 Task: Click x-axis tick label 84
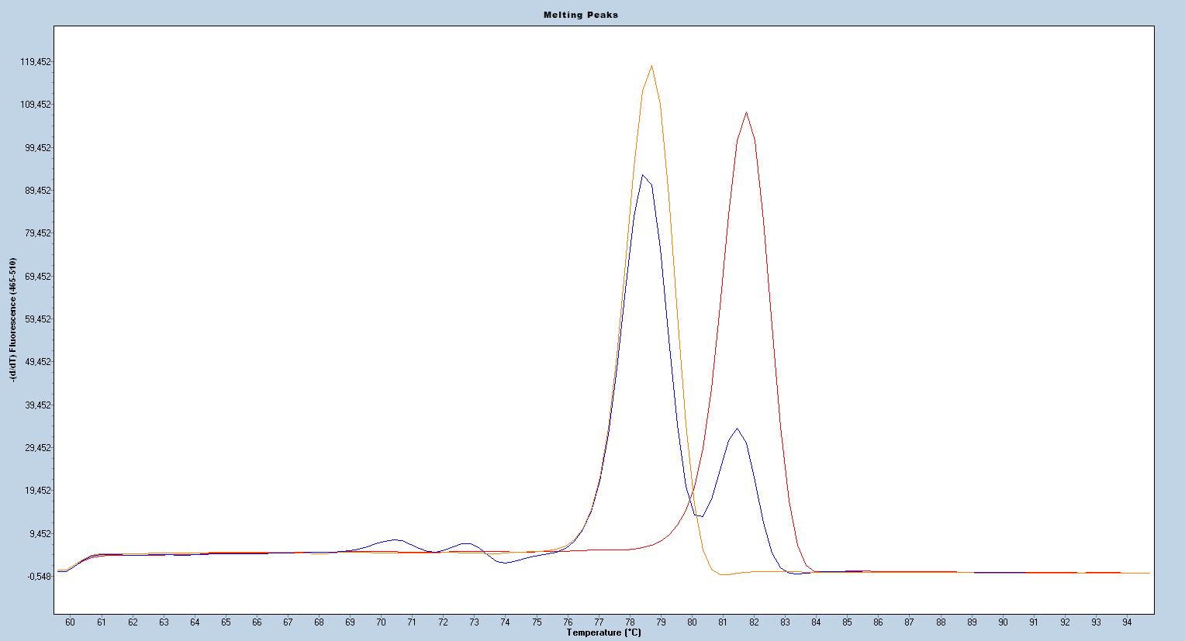click(x=816, y=622)
